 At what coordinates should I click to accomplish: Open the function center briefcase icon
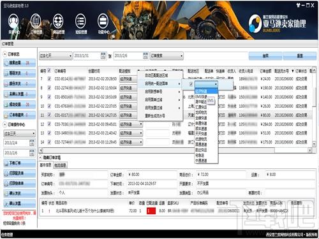pyautogui.click(x=103, y=22)
